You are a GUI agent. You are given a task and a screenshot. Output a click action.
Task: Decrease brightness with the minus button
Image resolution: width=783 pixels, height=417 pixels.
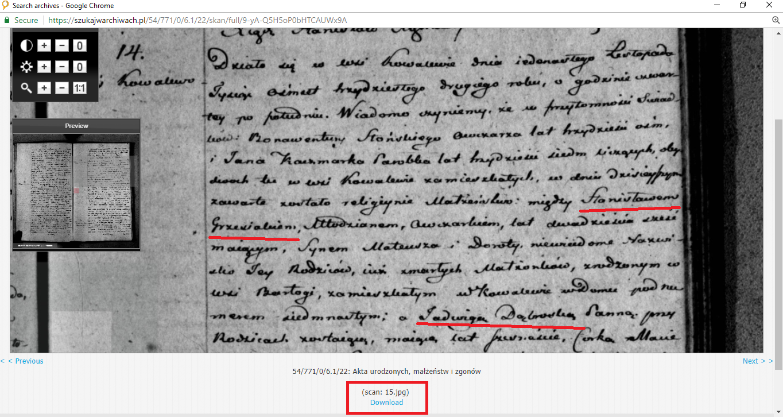63,67
